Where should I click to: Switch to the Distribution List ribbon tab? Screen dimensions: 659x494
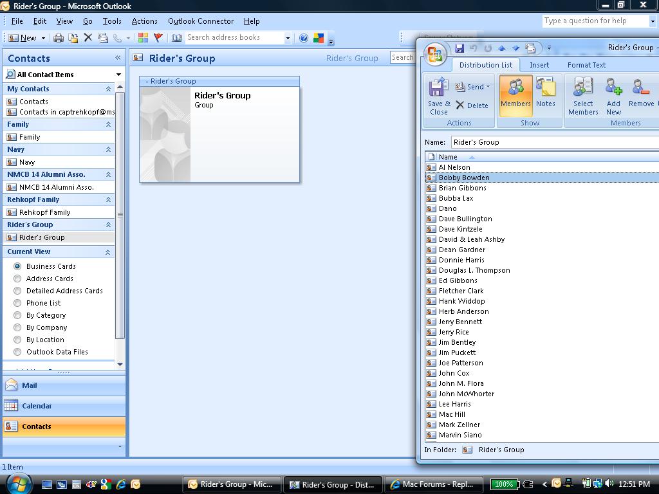click(485, 65)
